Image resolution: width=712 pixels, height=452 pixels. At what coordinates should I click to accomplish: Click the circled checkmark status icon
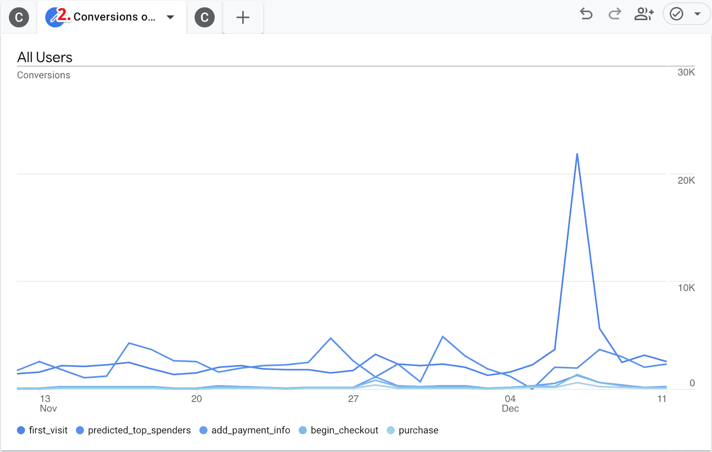(676, 14)
